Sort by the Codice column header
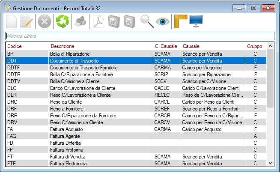 pos(15,46)
